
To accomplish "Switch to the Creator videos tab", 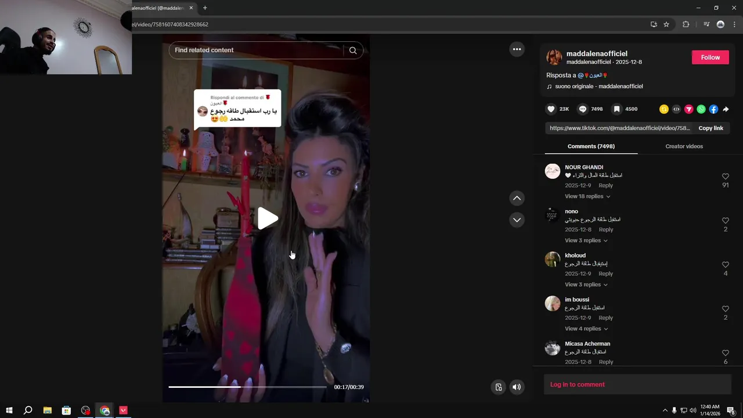I will [684, 146].
